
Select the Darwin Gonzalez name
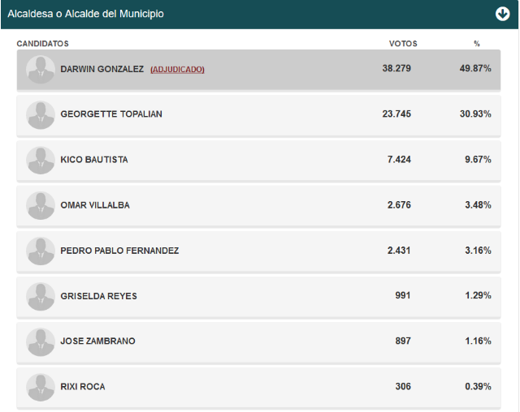(x=102, y=69)
